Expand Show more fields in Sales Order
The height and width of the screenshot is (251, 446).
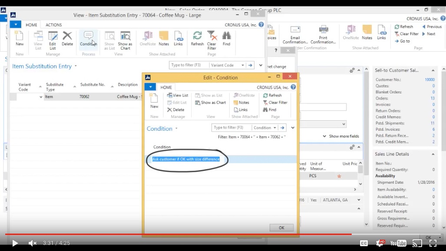[x=341, y=136]
